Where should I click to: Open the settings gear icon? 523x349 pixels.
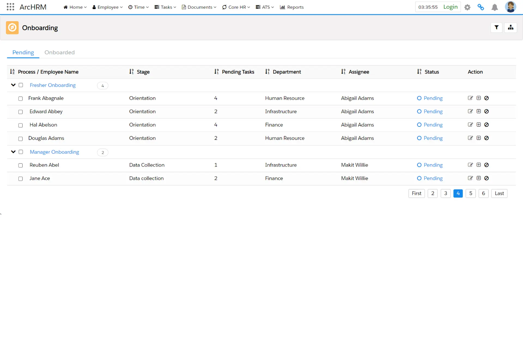click(467, 7)
